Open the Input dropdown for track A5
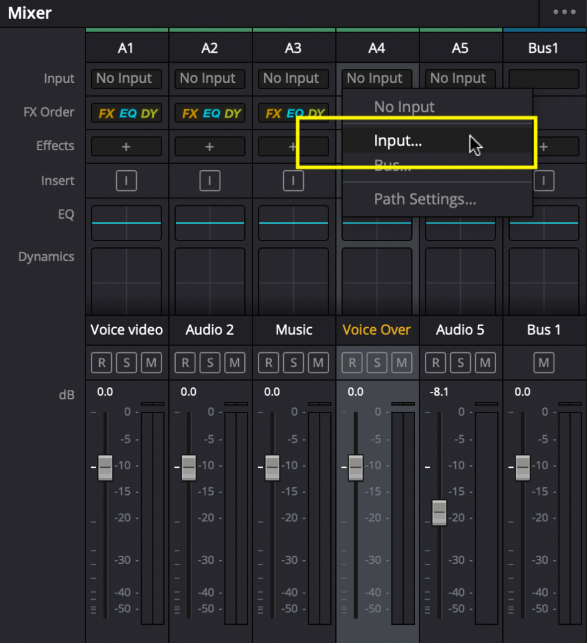The height and width of the screenshot is (643, 587). tap(460, 78)
